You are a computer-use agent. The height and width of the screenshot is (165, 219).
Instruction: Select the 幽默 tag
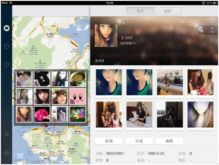coord(169,141)
